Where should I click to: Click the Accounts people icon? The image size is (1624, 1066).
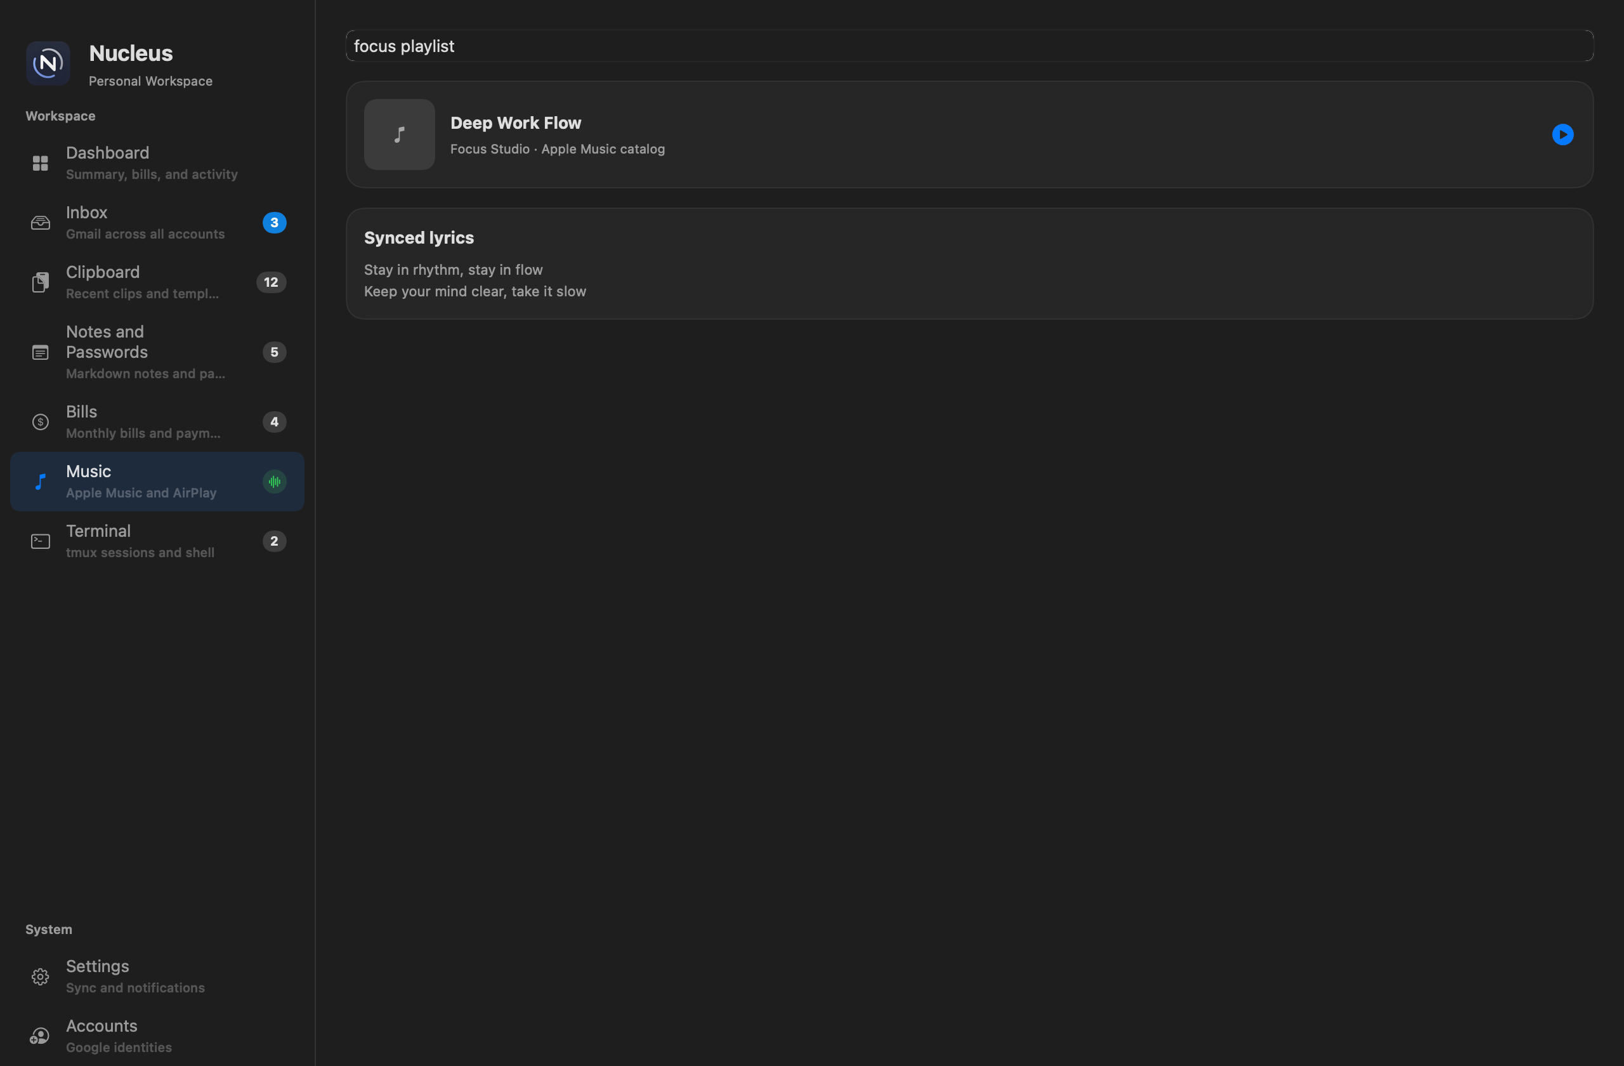click(40, 1036)
